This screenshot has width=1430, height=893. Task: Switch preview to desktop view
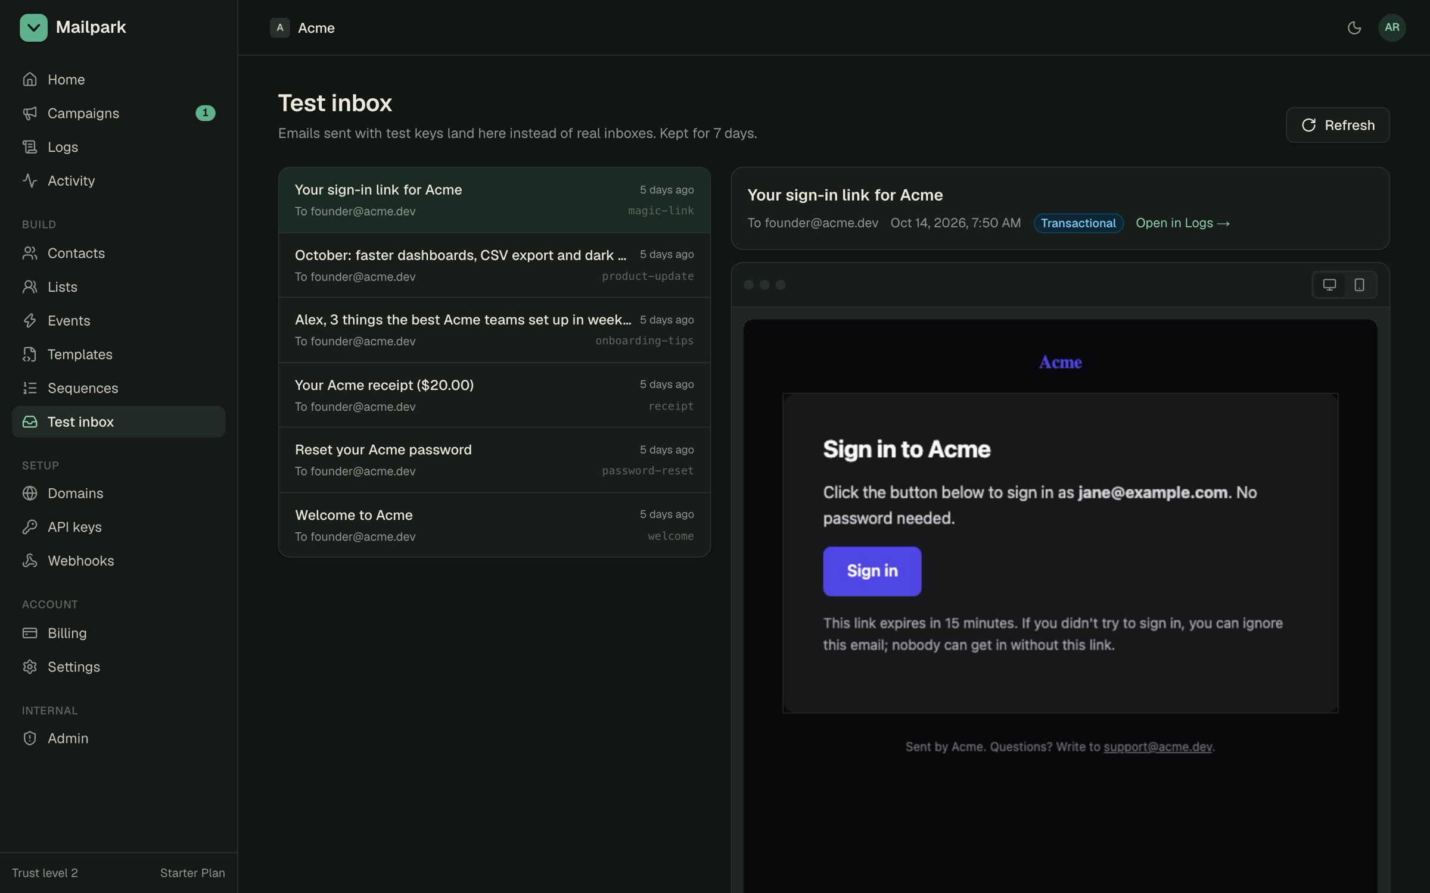click(x=1329, y=285)
